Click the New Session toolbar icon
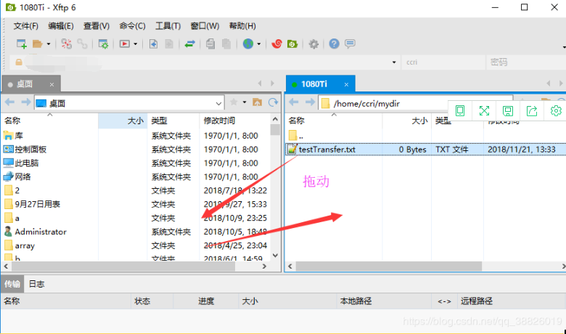566x334 pixels. pos(21,44)
